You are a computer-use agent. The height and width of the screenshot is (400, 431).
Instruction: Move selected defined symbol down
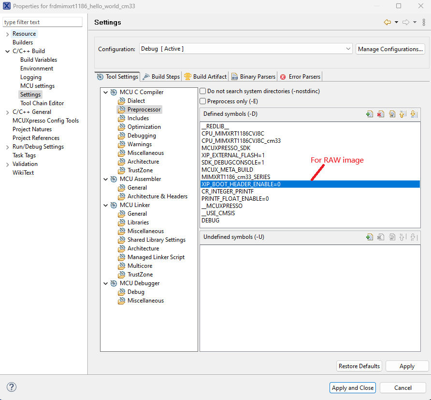click(413, 114)
